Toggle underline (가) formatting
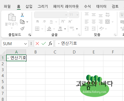Image resolution: width=124 pixels, height=101 pixels. [x=51, y=22]
